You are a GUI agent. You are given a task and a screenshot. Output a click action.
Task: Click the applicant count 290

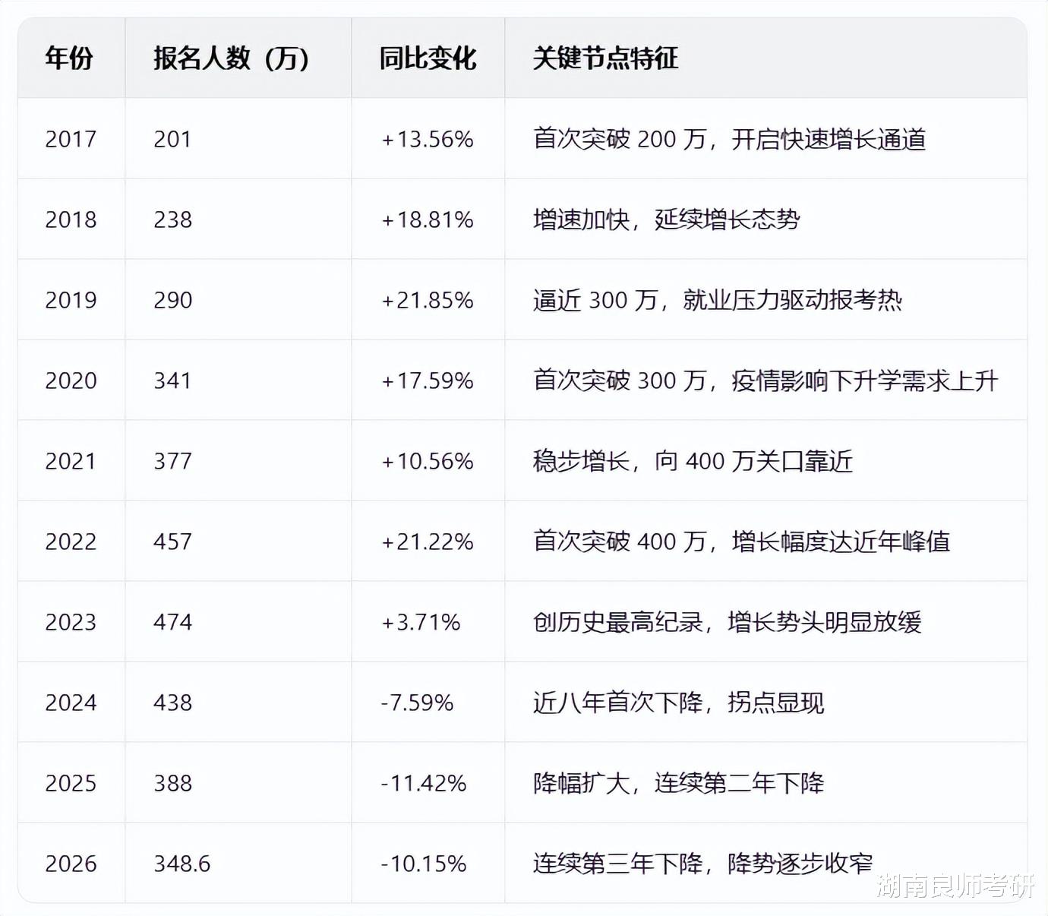pyautogui.click(x=172, y=300)
